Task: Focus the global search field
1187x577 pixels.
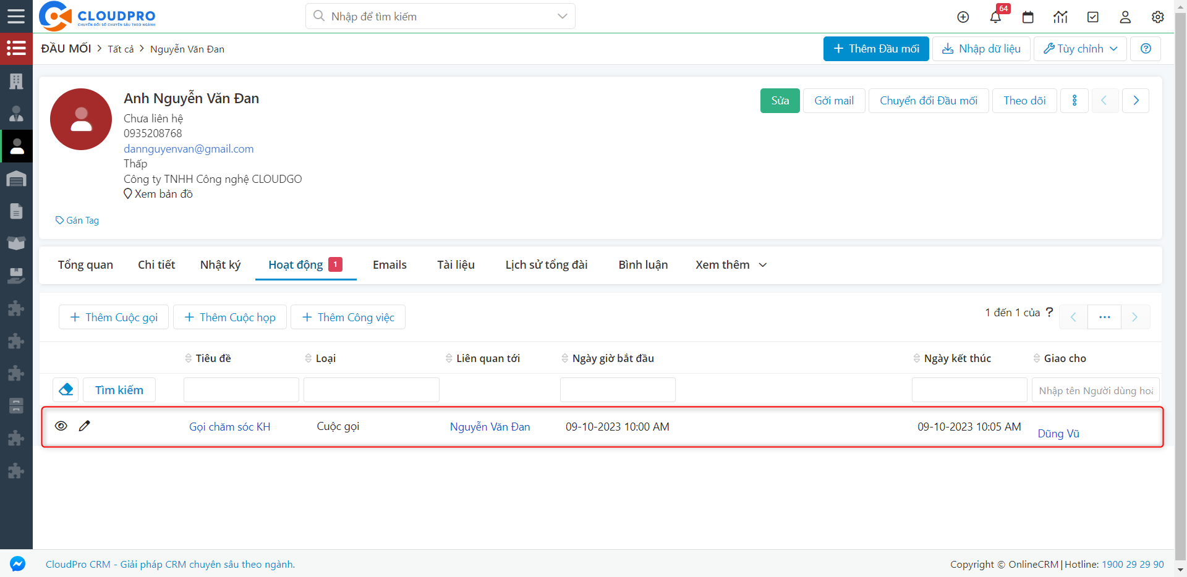Action: (x=440, y=16)
